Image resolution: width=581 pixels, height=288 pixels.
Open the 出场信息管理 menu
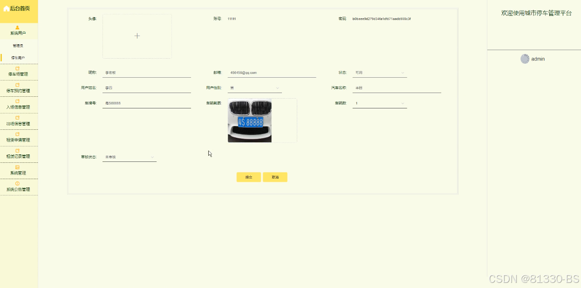click(19, 121)
